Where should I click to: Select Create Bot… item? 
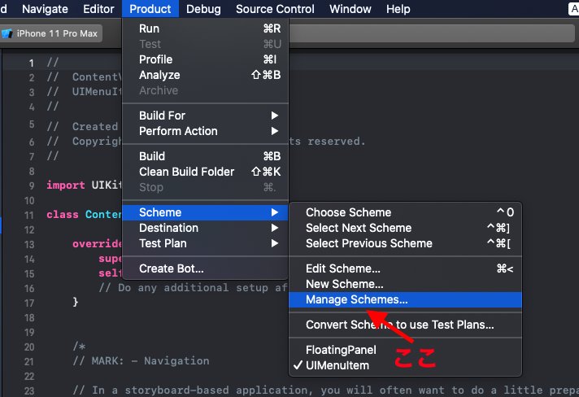point(205,268)
